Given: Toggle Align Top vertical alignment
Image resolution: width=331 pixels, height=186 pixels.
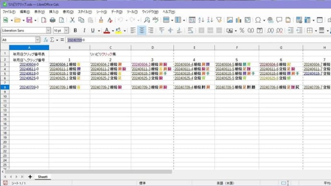Looking at the screenshot, I should pos(162,31).
